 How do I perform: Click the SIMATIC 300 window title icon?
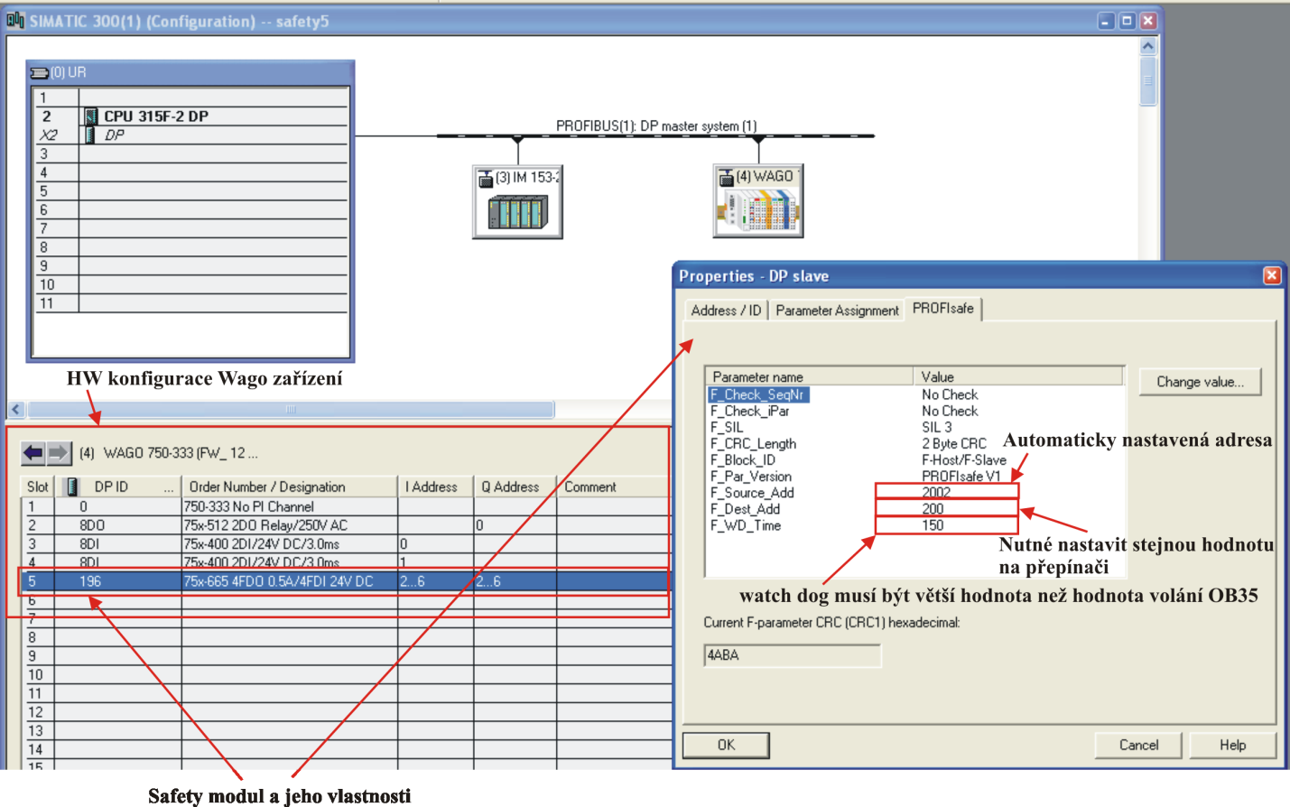click(15, 19)
